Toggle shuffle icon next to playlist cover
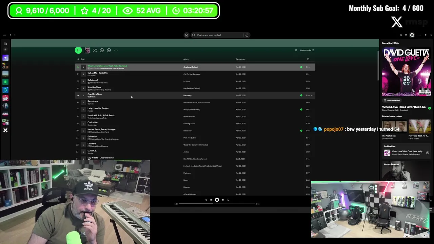The image size is (434, 244). coord(95,50)
